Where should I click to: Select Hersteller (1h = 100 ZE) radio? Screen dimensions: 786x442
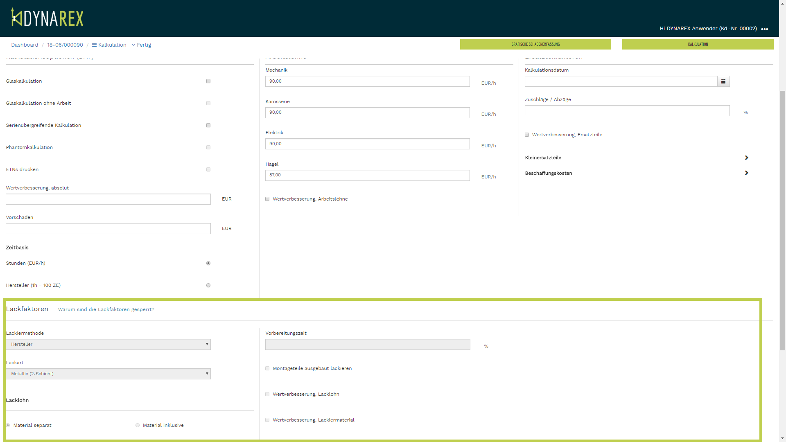click(208, 286)
